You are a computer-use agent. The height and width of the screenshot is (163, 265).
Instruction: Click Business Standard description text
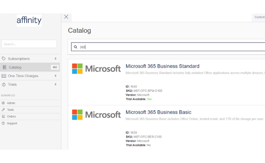pos(195,73)
